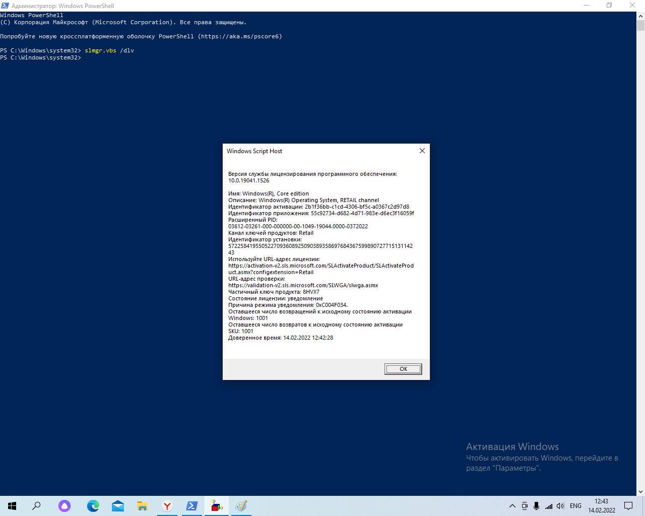Open Paint from taskbar
The image size is (645, 516).
[241, 506]
